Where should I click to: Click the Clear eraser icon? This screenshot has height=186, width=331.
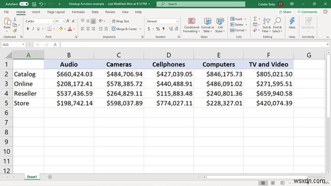(x=255, y=30)
